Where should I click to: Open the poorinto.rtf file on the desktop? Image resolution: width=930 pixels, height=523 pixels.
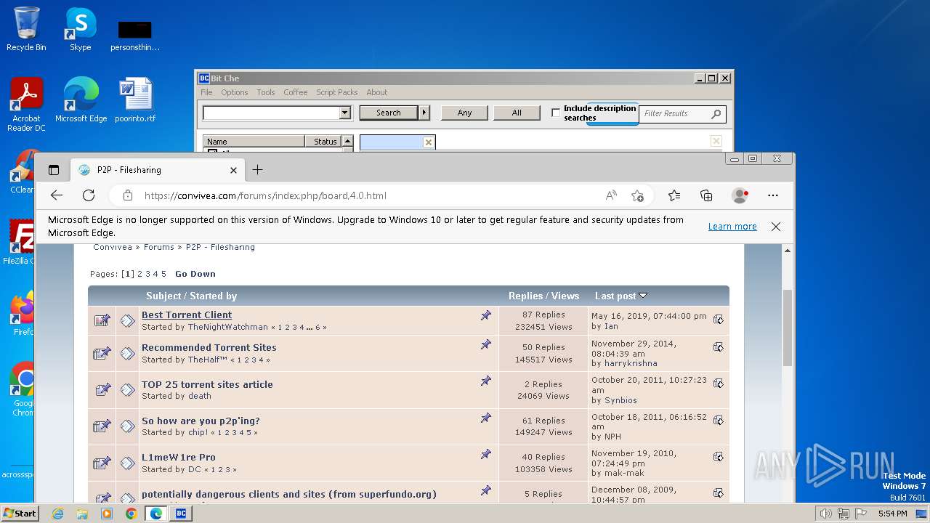(x=135, y=100)
